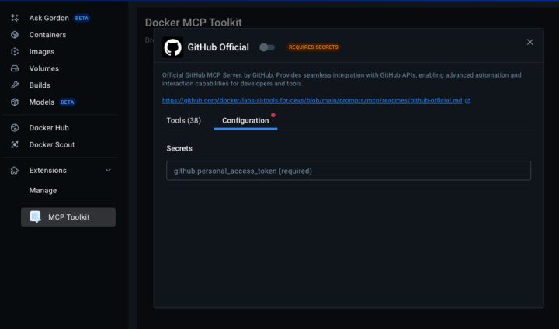Image resolution: width=559 pixels, height=329 pixels.
Task: Open Docker Scout page
Action: [x=52, y=144]
